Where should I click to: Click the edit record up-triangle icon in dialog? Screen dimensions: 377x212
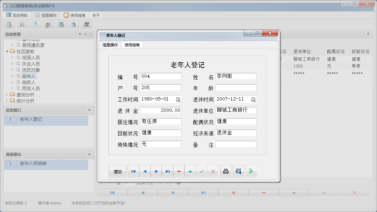tap(190, 171)
